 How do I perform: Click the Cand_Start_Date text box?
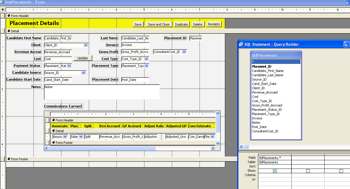click(x=58, y=79)
